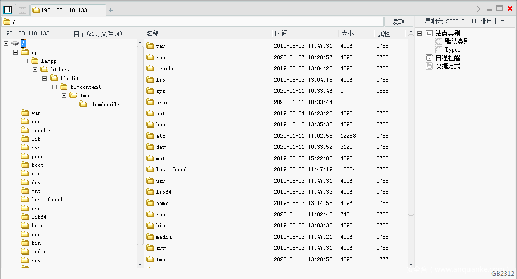The image size is (517, 279).
Task: Click the panel layout icon at top-left
Action: pyautogui.click(x=7, y=9)
